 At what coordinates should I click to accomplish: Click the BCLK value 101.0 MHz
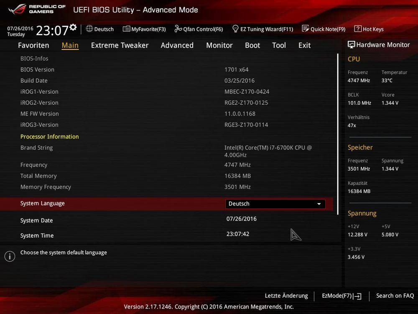click(359, 103)
